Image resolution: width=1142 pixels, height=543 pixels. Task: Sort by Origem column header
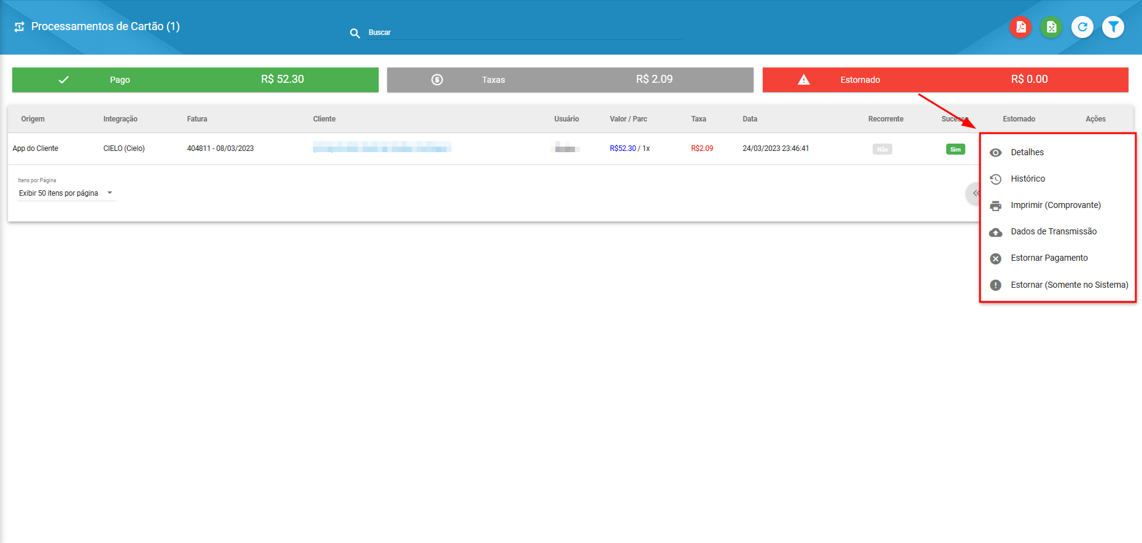tap(33, 119)
